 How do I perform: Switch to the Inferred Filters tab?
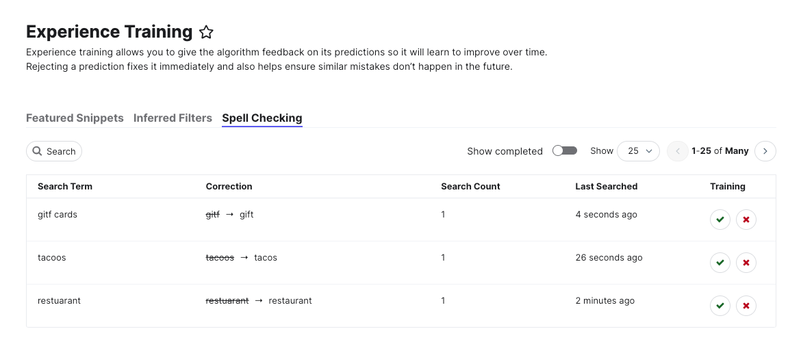point(173,118)
